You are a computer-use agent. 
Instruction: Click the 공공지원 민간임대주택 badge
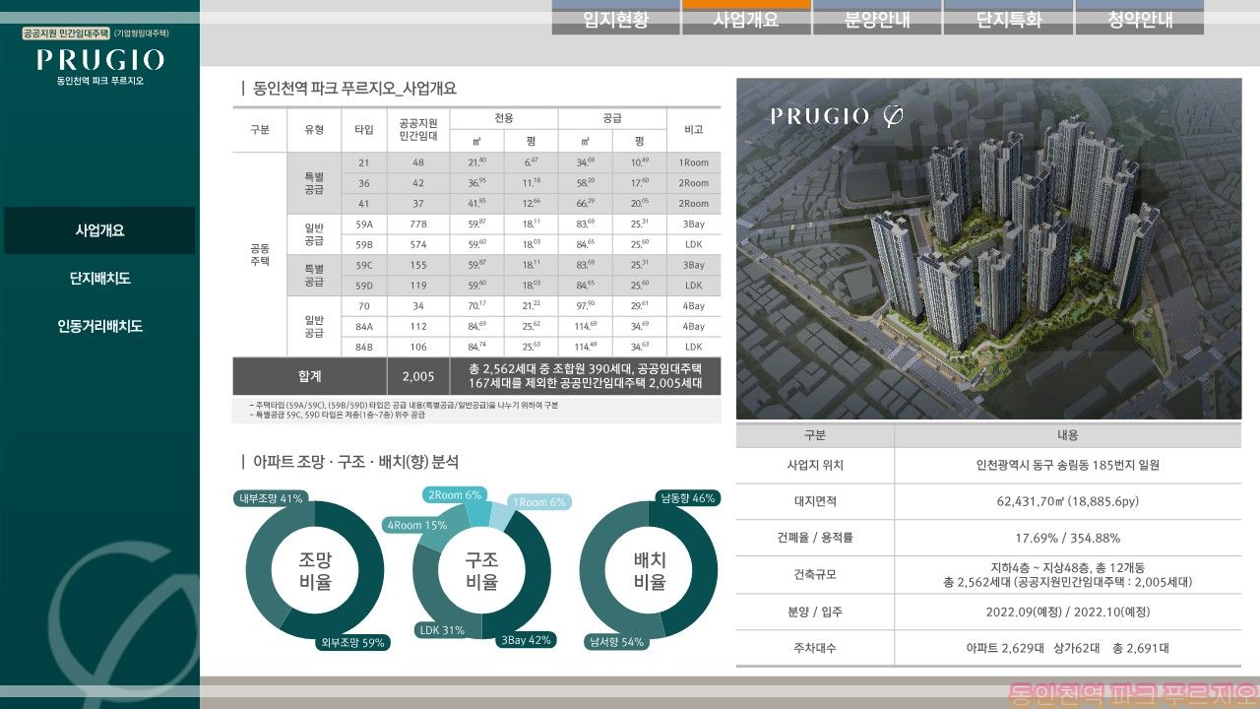67,33
